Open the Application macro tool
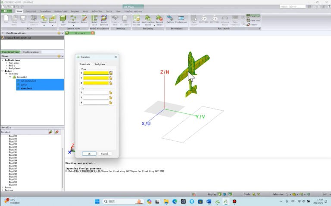The image size is (331, 206). (x=148, y=20)
